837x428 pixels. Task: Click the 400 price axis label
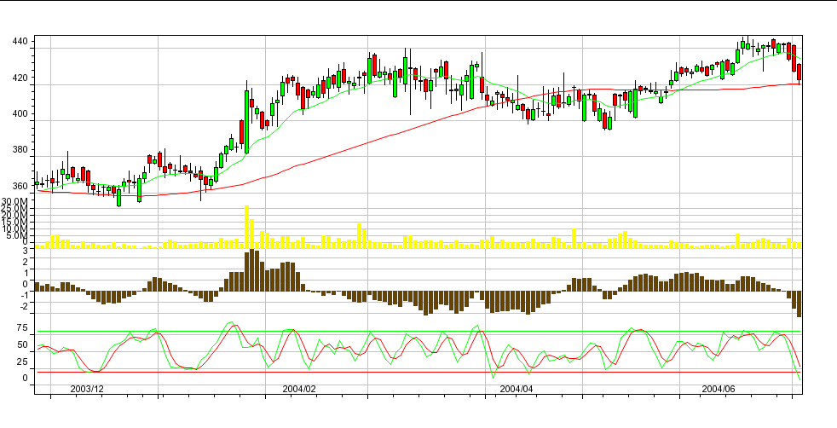[x=20, y=113]
